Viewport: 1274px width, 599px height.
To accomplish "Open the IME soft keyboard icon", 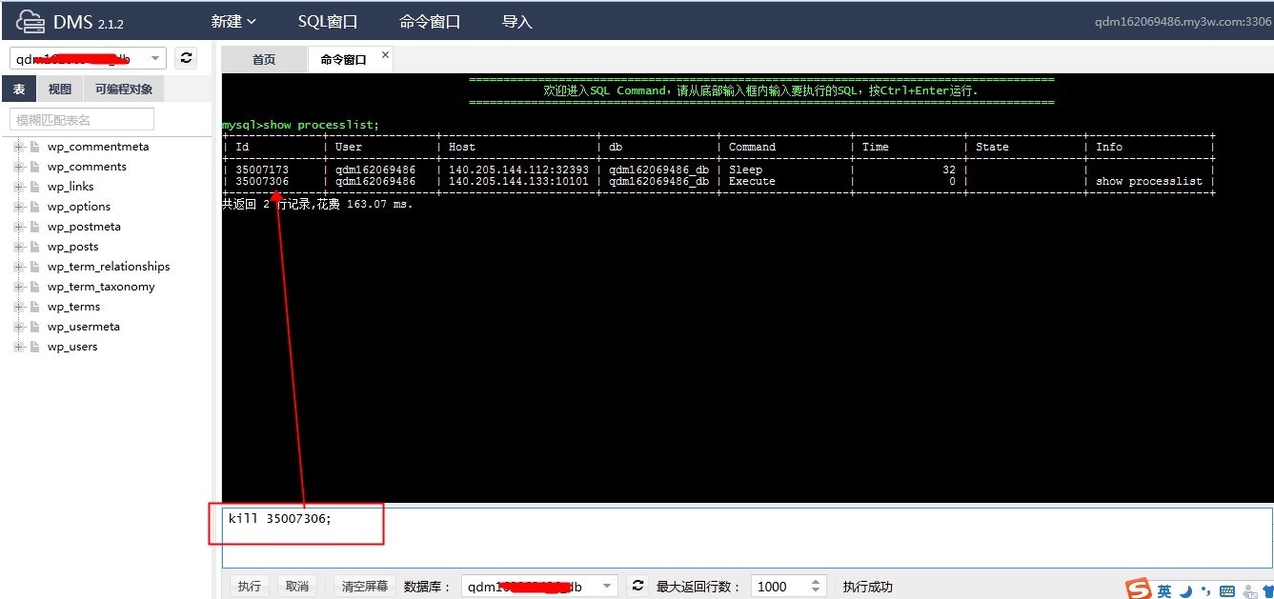I will pyautogui.click(x=1227, y=591).
